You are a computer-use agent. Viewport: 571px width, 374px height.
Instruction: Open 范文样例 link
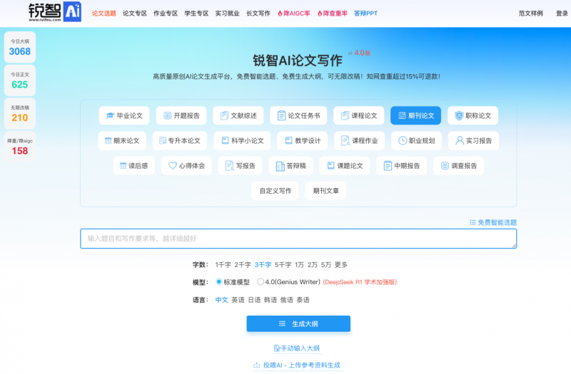click(x=530, y=14)
